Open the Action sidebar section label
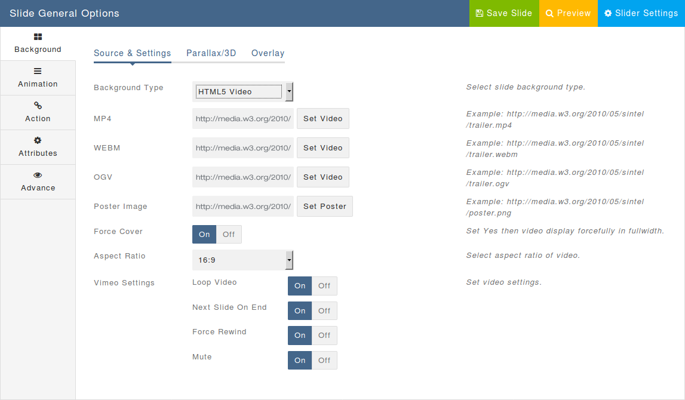 38,118
